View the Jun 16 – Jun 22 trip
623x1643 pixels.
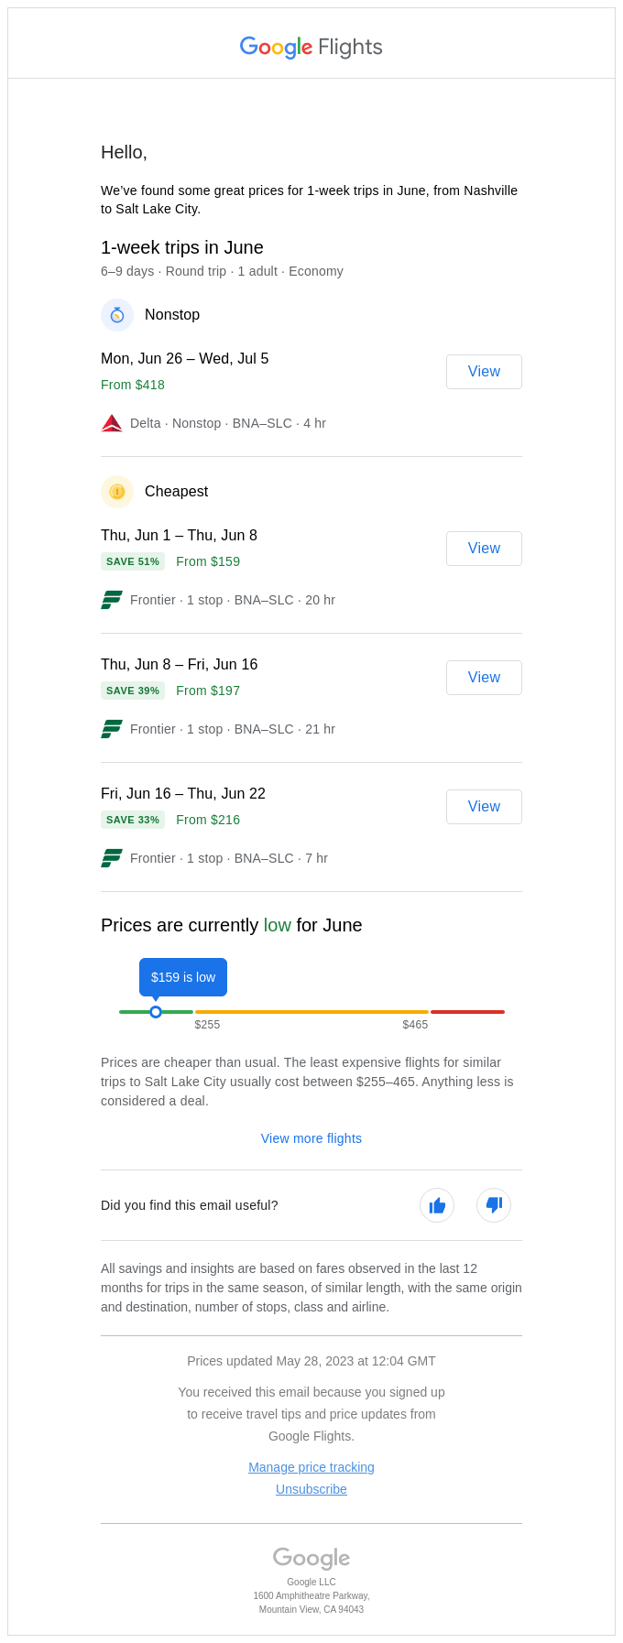484,807
